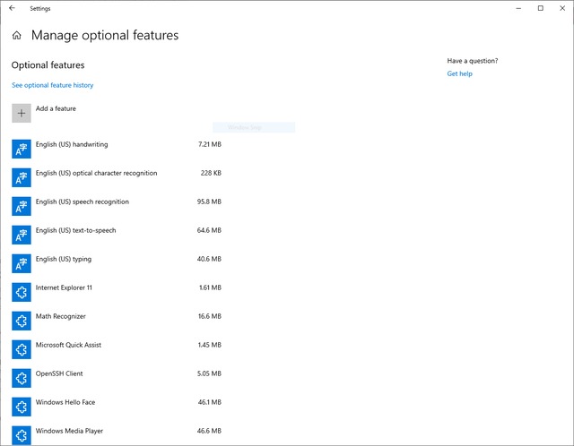
Task: Click the Math Recognizer gear icon
Action: coord(22,321)
